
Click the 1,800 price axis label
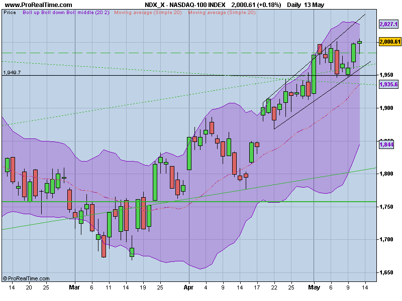tap(386, 174)
